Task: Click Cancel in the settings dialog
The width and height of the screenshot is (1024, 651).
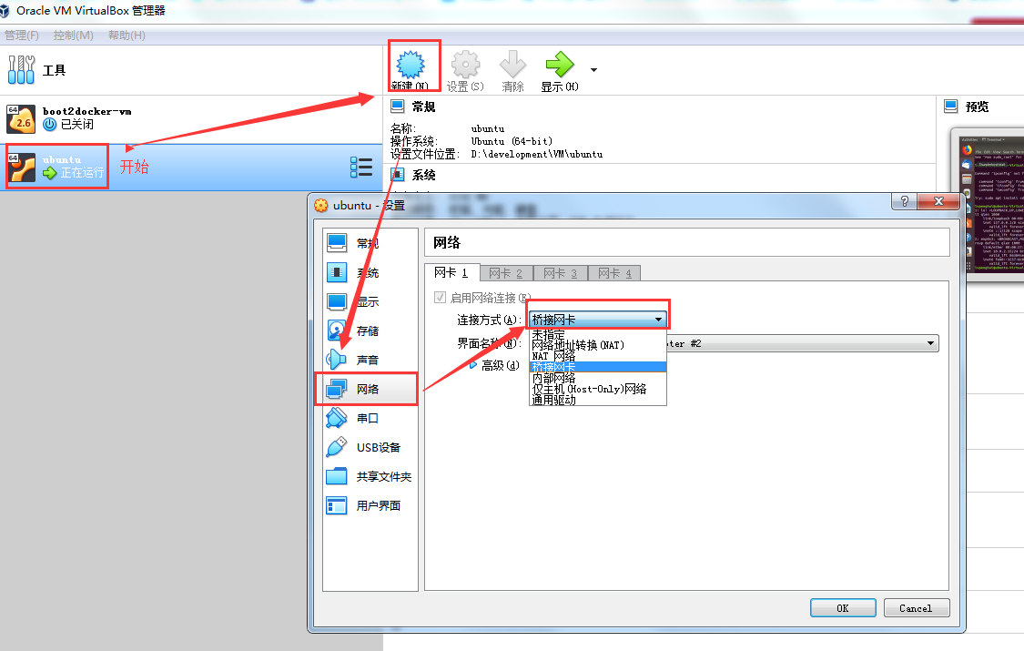Action: click(917, 608)
